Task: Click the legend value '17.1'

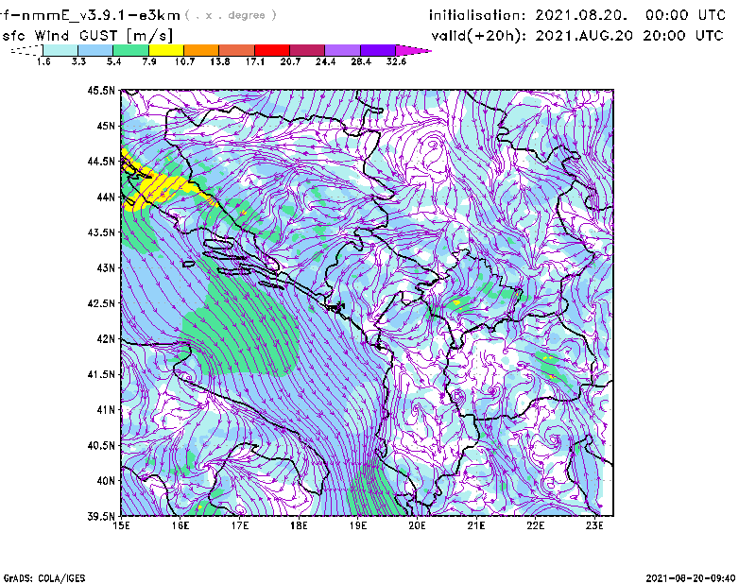Action: (x=255, y=61)
